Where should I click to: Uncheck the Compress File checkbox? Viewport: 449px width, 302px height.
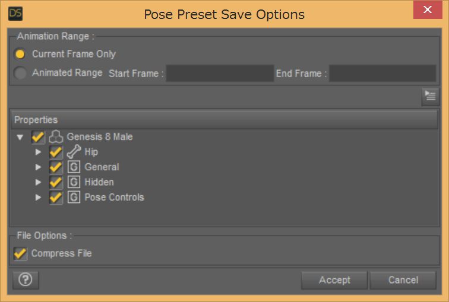(20, 253)
